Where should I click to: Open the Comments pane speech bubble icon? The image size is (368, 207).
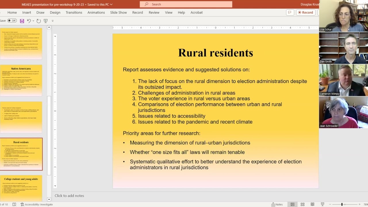click(290, 12)
